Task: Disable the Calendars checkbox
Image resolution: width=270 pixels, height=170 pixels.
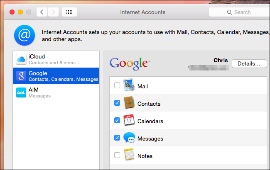Action: (117, 121)
